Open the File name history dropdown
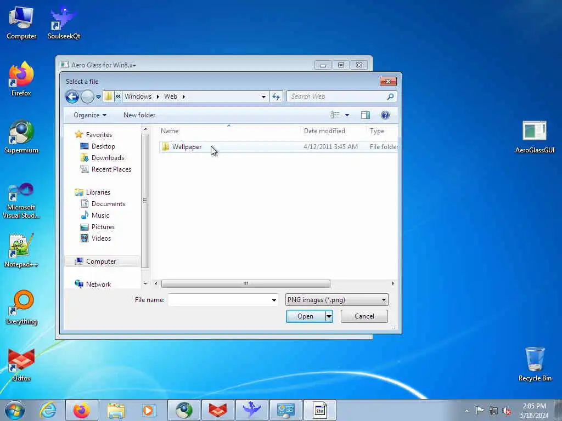This screenshot has width=562, height=421. pyautogui.click(x=274, y=300)
